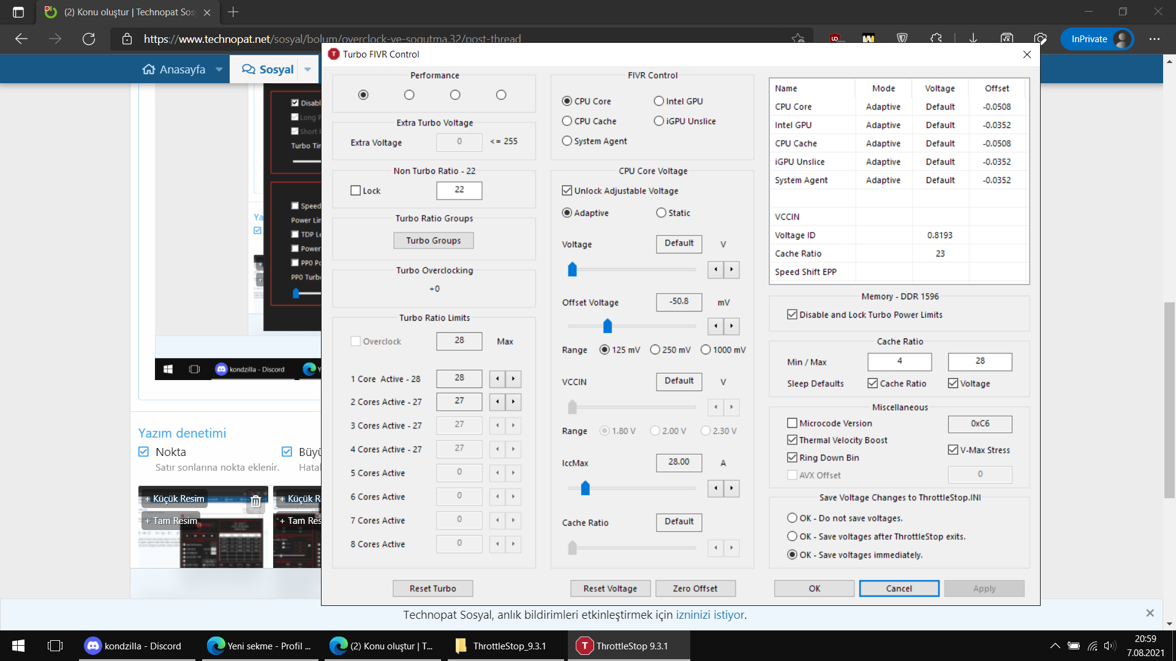Click the browser refresh icon
The image size is (1176, 661).
point(89,39)
